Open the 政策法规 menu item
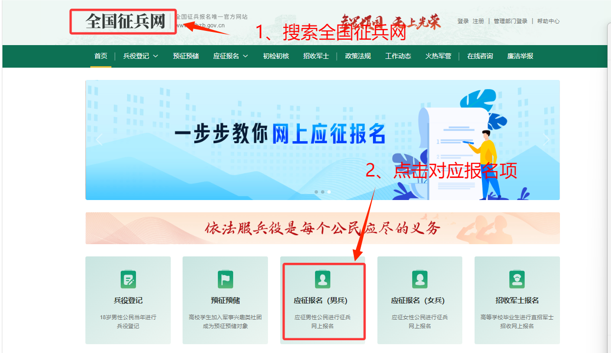 point(358,56)
